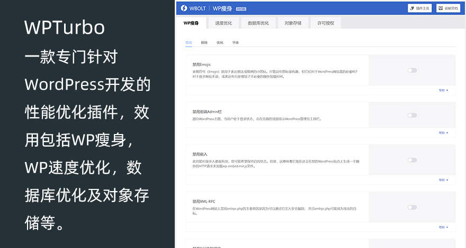466x248 pixels.
Task: Switch to the 数据库优化 tab
Action: pos(258,23)
